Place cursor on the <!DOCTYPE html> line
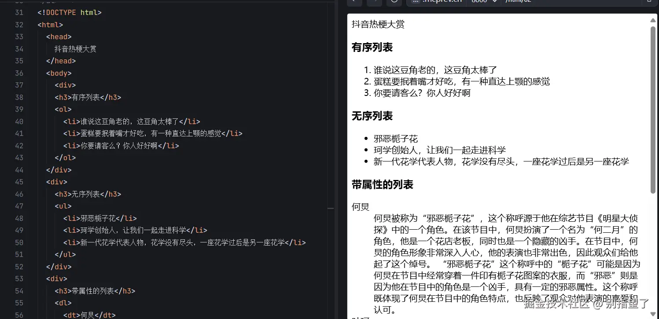The image size is (659, 319). coord(70,12)
